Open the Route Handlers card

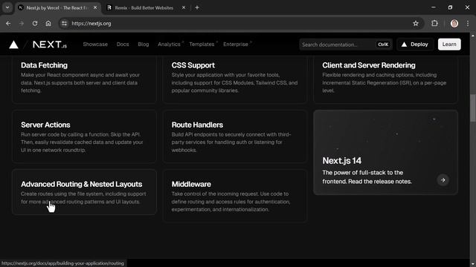235,136
